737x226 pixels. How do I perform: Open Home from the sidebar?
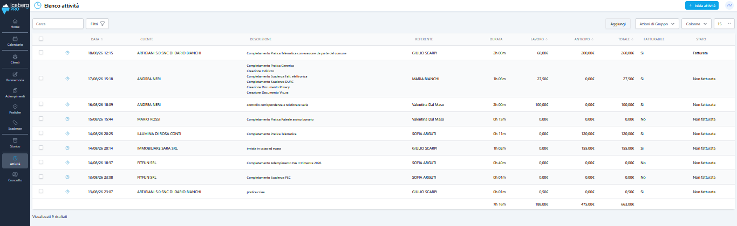click(x=15, y=23)
